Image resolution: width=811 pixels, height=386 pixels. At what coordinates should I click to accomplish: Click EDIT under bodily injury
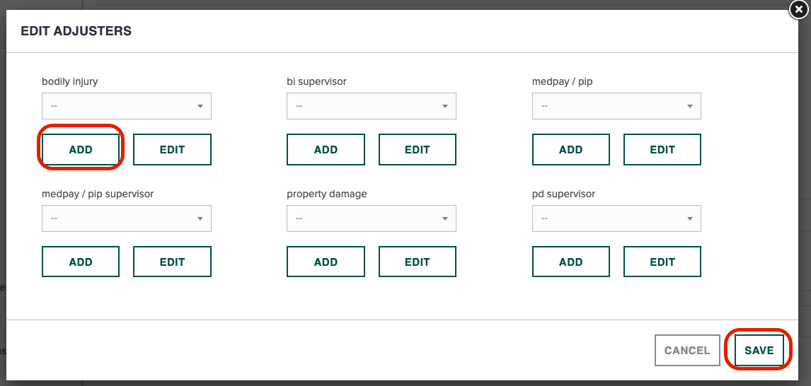coord(172,149)
